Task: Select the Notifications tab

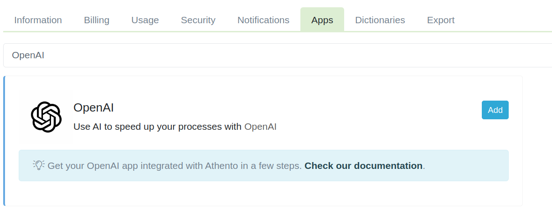Action: (x=263, y=20)
